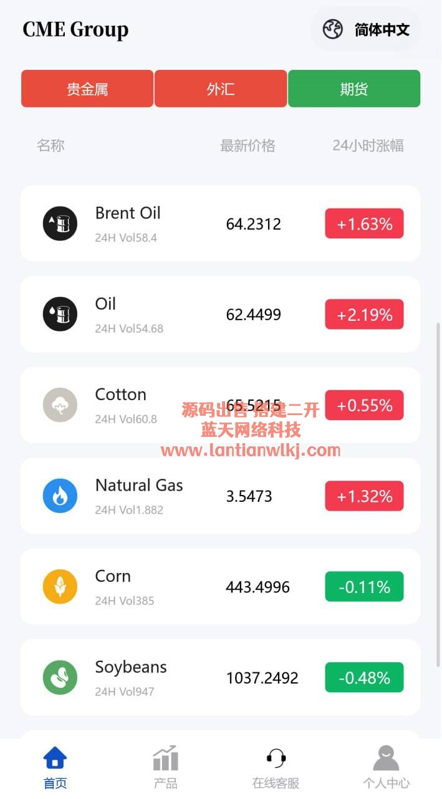Click the Soybeans commodity icon

tap(60, 677)
